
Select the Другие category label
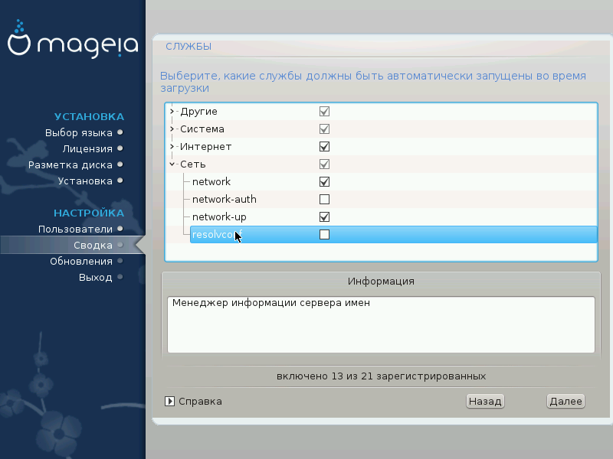[x=198, y=112]
